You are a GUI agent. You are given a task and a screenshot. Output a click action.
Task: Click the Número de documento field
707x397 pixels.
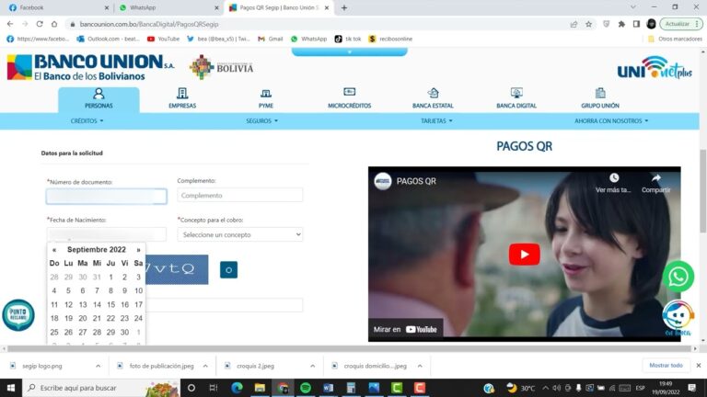click(x=107, y=197)
